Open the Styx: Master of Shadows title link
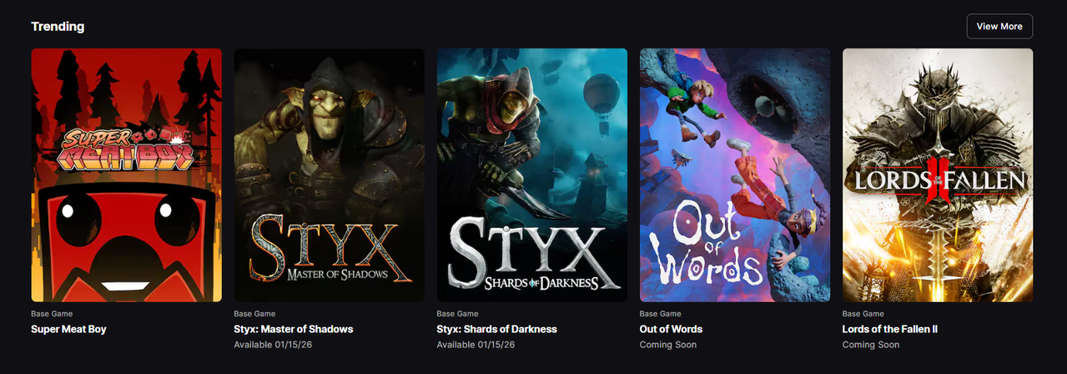 tap(294, 329)
